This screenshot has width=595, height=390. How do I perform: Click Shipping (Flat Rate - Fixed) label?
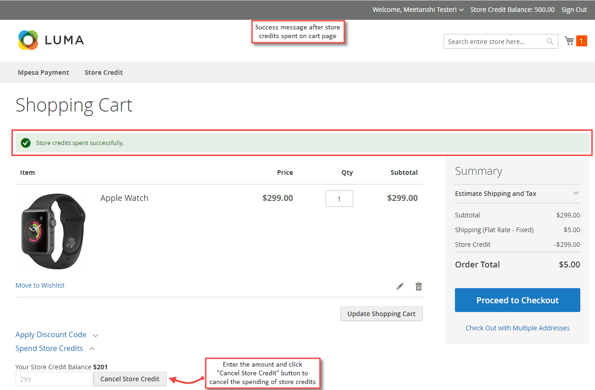click(x=494, y=230)
